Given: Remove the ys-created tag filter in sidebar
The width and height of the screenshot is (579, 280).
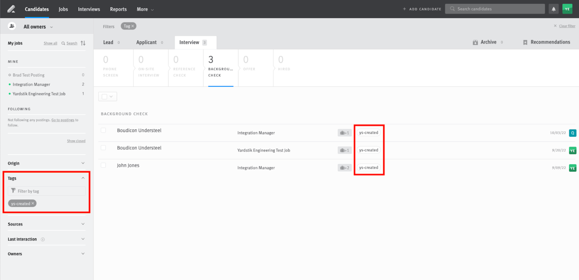Looking at the screenshot, I should click(33, 203).
